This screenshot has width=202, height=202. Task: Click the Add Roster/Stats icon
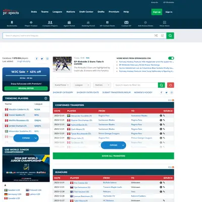pos(145,22)
